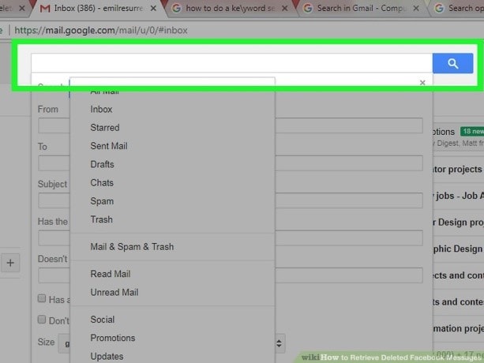The height and width of the screenshot is (363, 484).
Task: Switch to 'how to do a keyword' tab
Action: pyautogui.click(x=230, y=9)
